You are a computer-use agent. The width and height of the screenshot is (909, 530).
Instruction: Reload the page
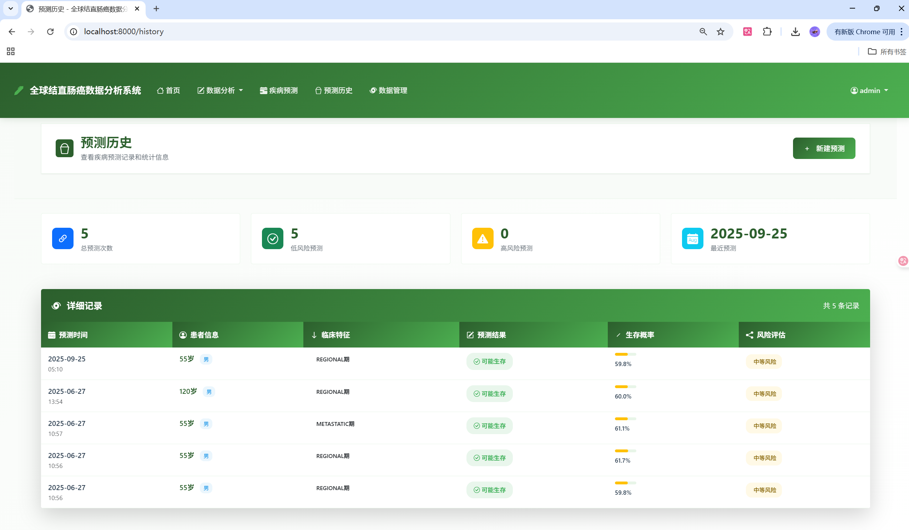pos(50,32)
